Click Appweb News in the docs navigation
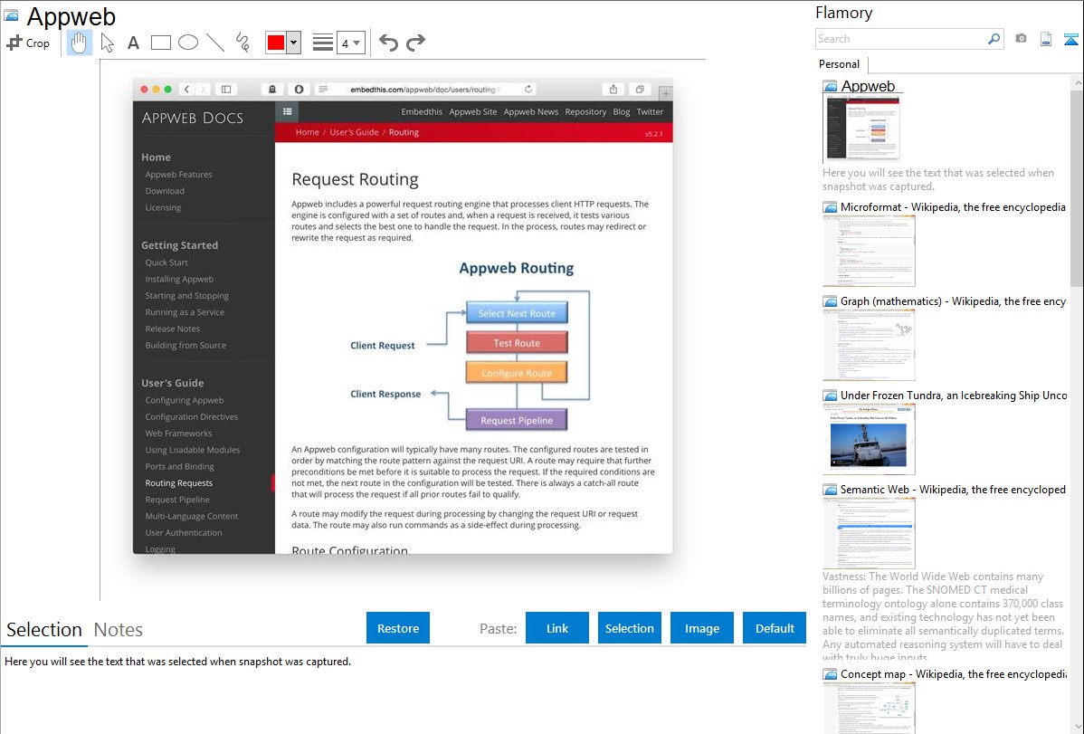The width and height of the screenshot is (1084, 734). pyautogui.click(x=531, y=111)
